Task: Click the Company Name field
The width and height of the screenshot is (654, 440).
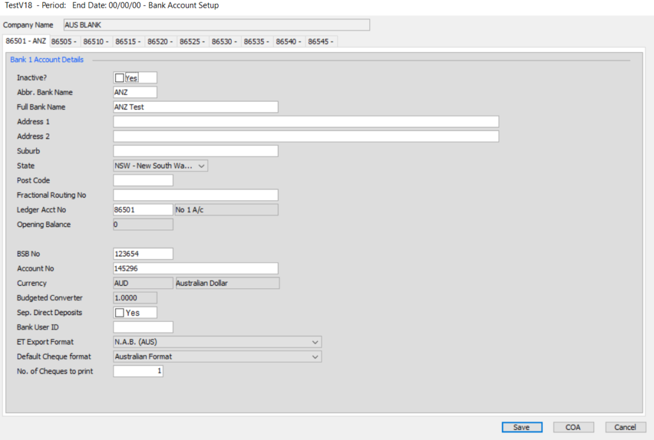Action: click(215, 25)
